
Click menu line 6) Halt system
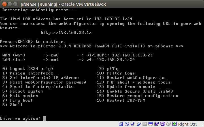click(20, 96)
